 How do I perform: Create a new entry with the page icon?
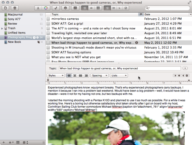(5, 8)
